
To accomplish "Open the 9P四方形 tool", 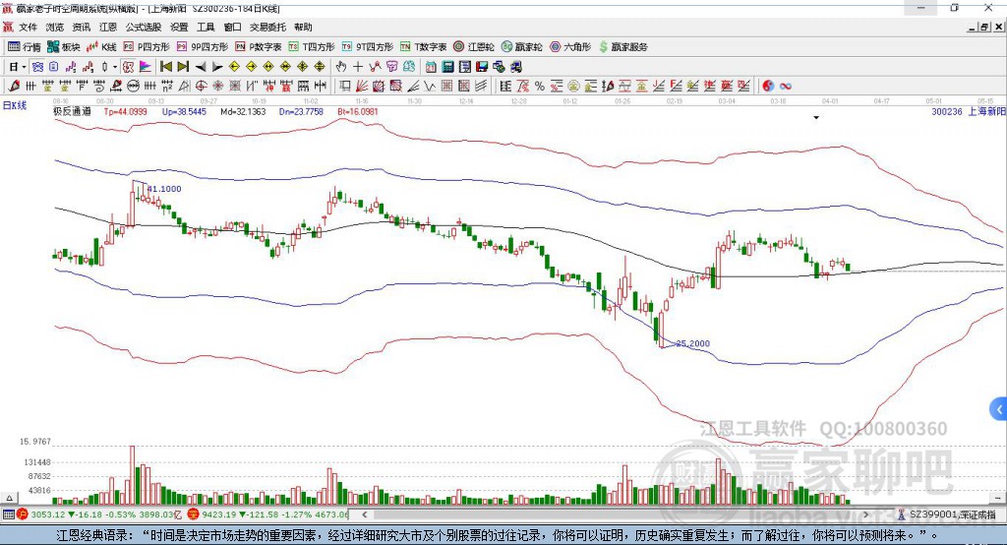I will [x=203, y=47].
